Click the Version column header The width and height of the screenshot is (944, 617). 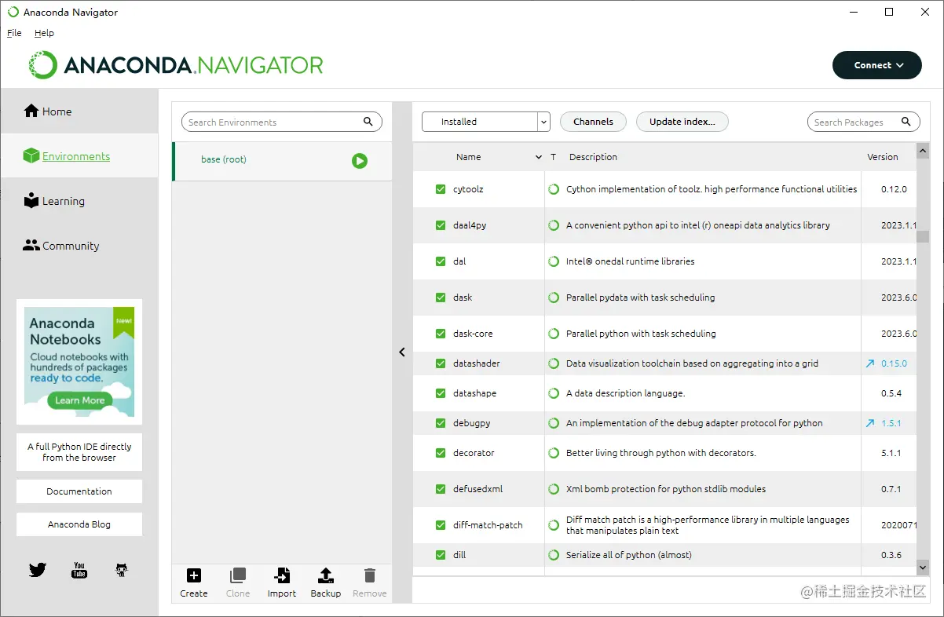(882, 157)
